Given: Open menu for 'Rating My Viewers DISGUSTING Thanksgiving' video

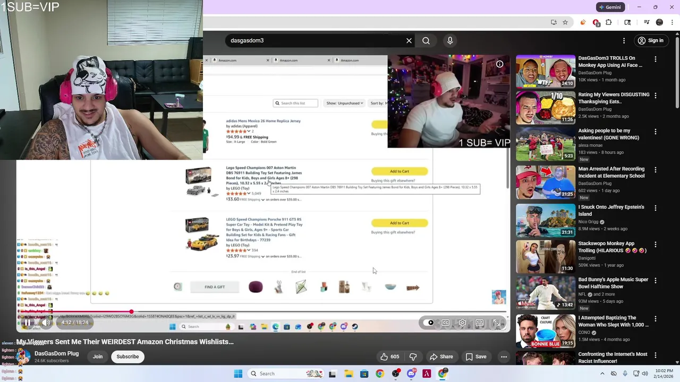Looking at the screenshot, I should pyautogui.click(x=656, y=95).
